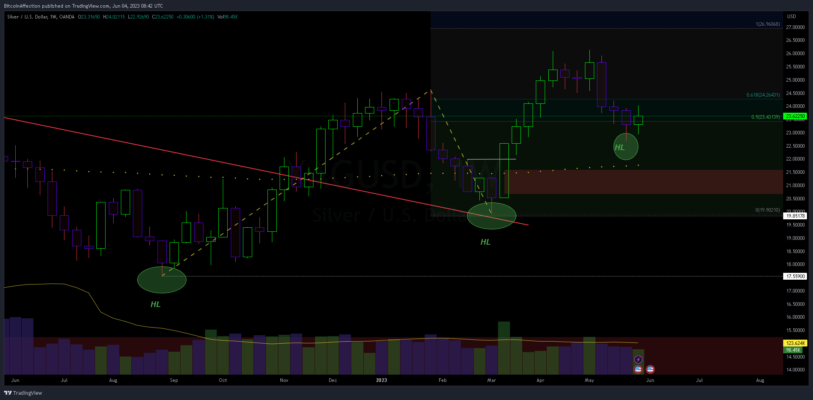
Task: Click the 17.55900 price tag on the axis
Action: click(x=795, y=276)
